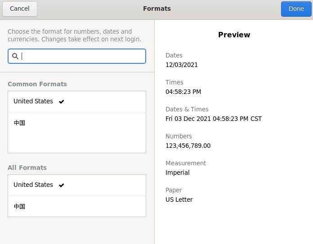Click the Preview heading
The image size is (313, 244).
coord(234,35)
